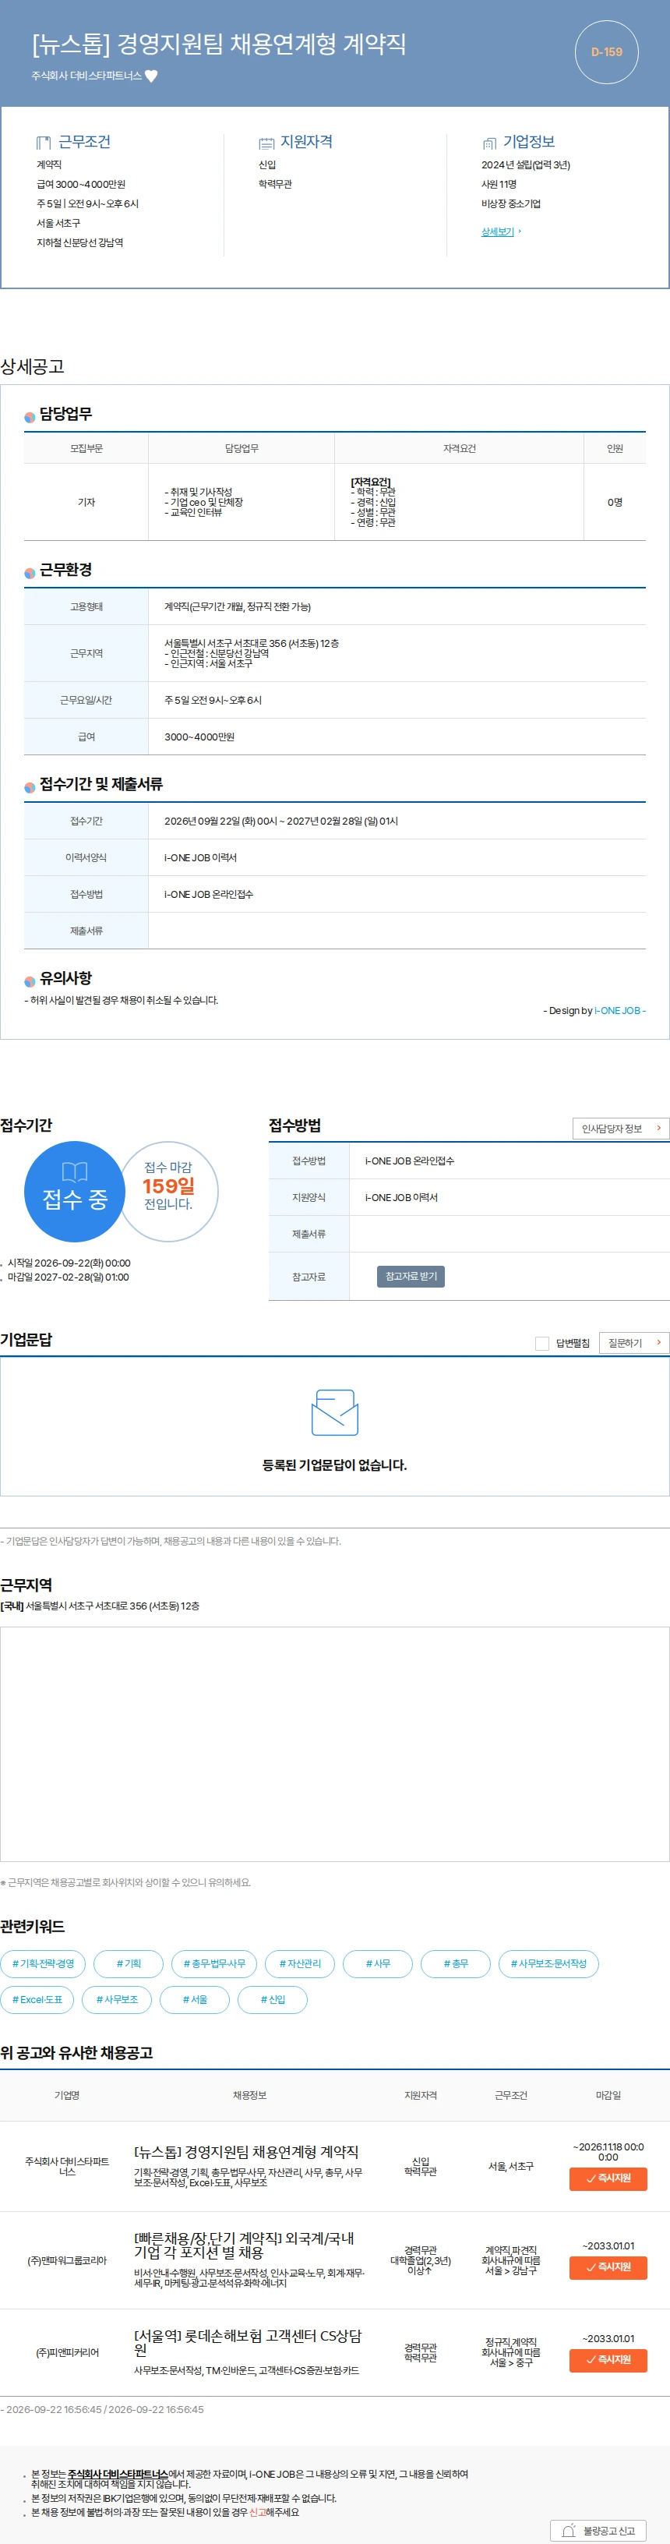The width and height of the screenshot is (670, 2544).
Task: Select the #기획·전략·경영 keyword tag
Action: click(x=44, y=1963)
